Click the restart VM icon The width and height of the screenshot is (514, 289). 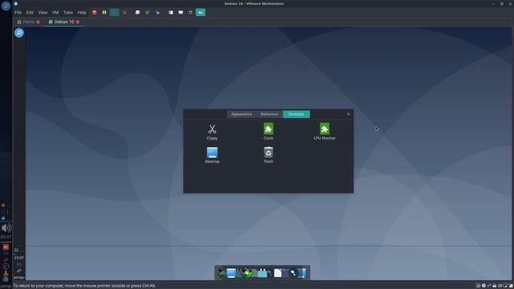[x=124, y=13]
